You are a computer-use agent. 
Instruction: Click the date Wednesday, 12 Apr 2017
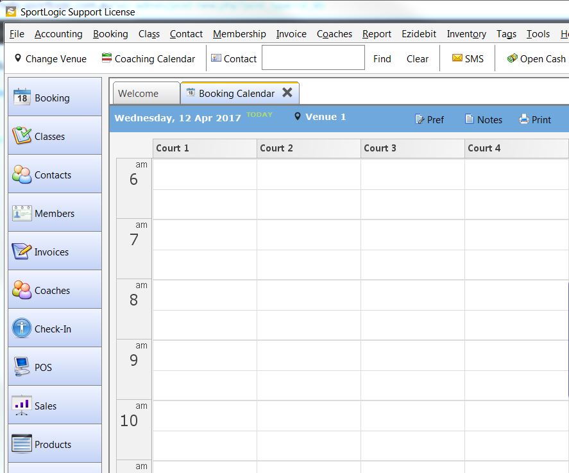coord(178,118)
